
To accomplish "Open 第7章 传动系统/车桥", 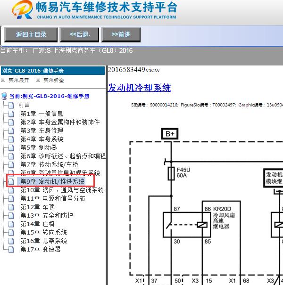I will pyautogui.click(x=49, y=164).
